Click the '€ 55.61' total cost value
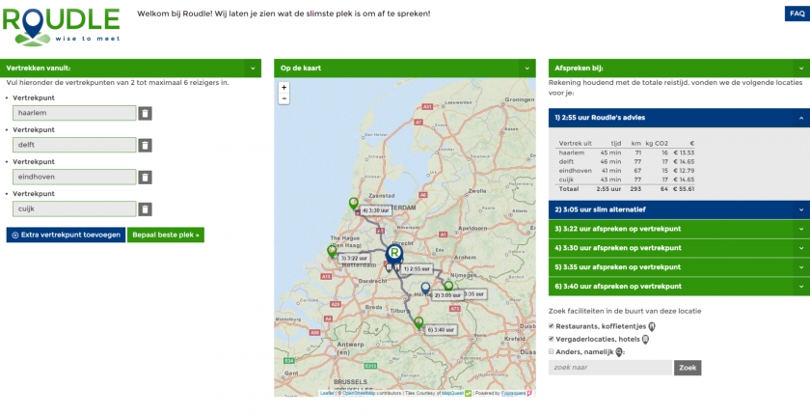This screenshot has height=415, width=810. coord(684,189)
